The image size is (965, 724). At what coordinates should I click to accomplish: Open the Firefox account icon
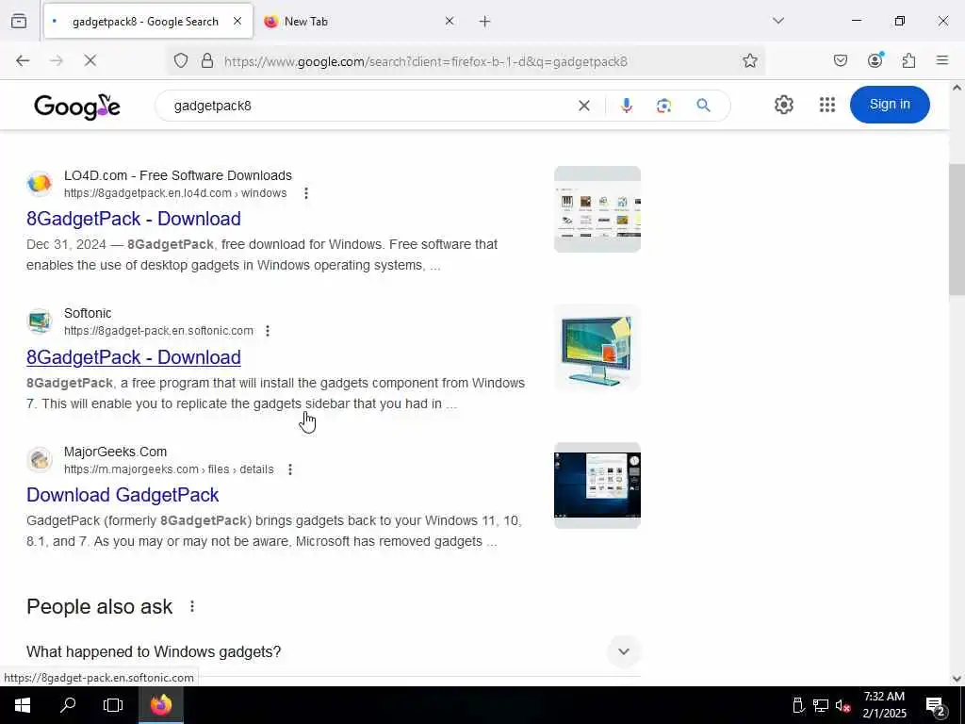tap(875, 59)
